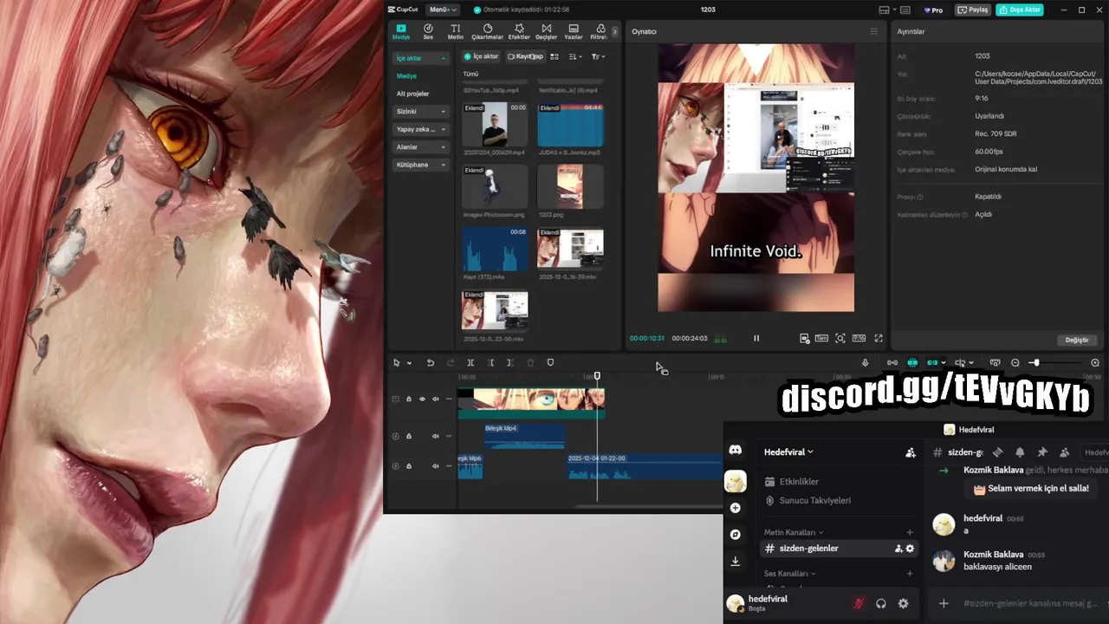This screenshot has height=624, width=1109.
Task: Expand the Kütüphane sidebar section
Action: (x=420, y=165)
